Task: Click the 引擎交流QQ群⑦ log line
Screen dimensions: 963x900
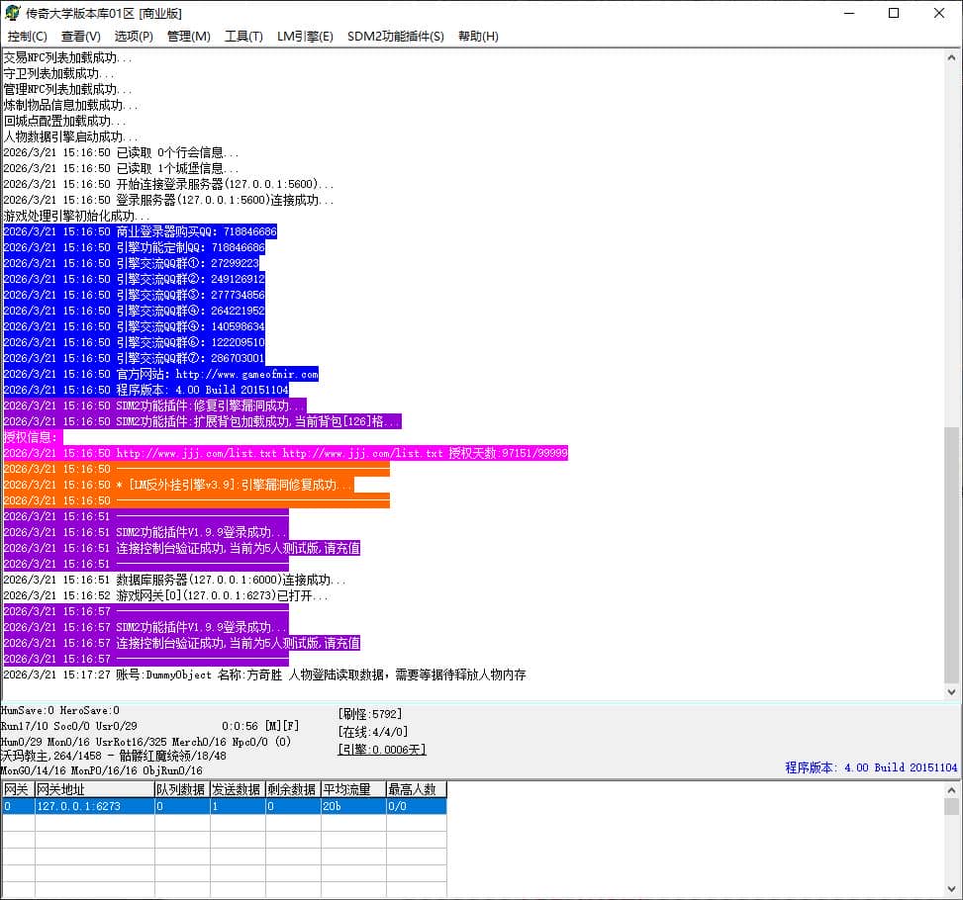Action: coord(134,358)
